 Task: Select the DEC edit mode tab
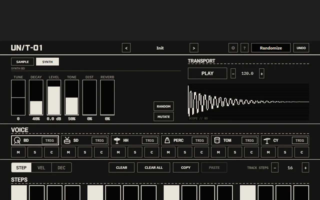61,168
